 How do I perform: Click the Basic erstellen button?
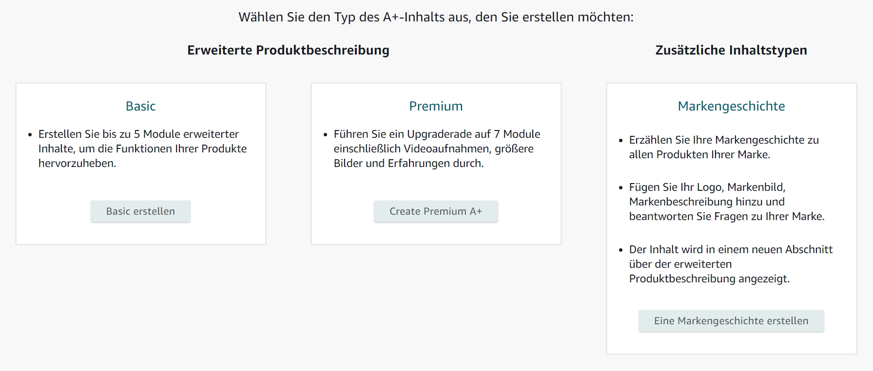[x=140, y=211]
